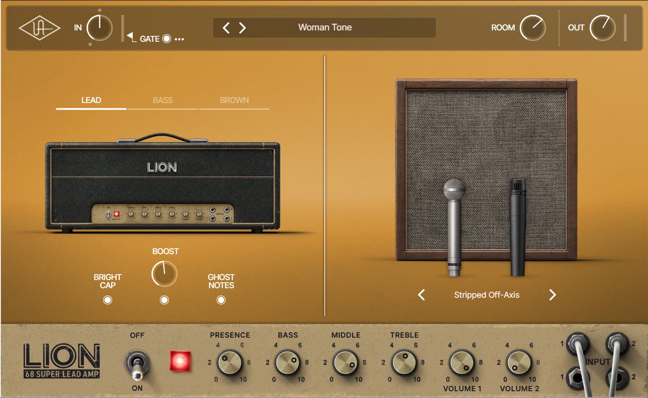Image resolution: width=648 pixels, height=398 pixels.
Task: Click the Universal Audio logo icon
Action: [x=39, y=28]
